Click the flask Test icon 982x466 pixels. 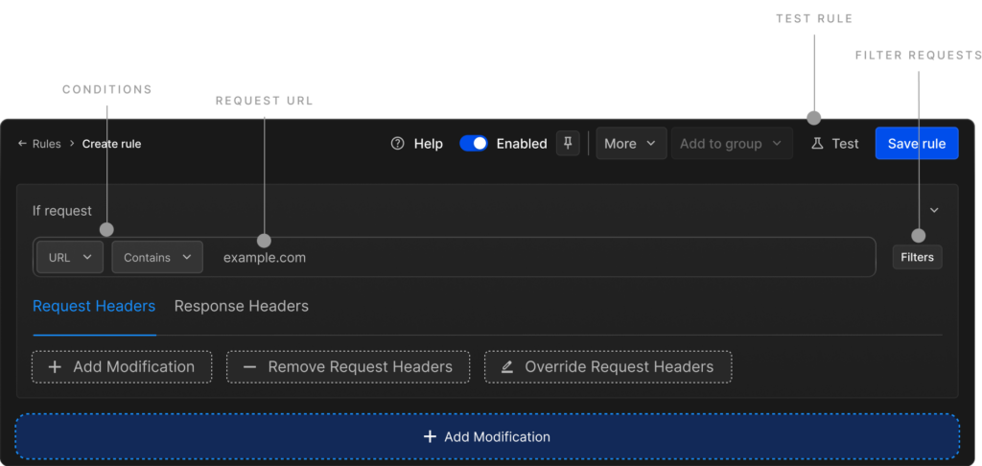tap(817, 144)
